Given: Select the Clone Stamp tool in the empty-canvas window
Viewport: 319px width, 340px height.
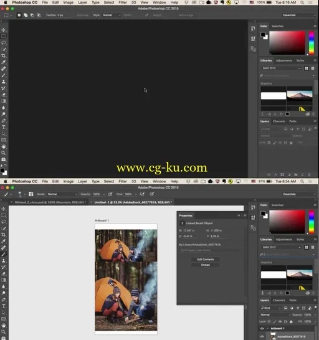Looking at the screenshot, I should tap(4, 82).
